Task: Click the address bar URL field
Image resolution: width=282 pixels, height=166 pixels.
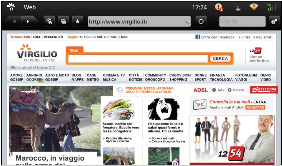Action: pos(139,21)
